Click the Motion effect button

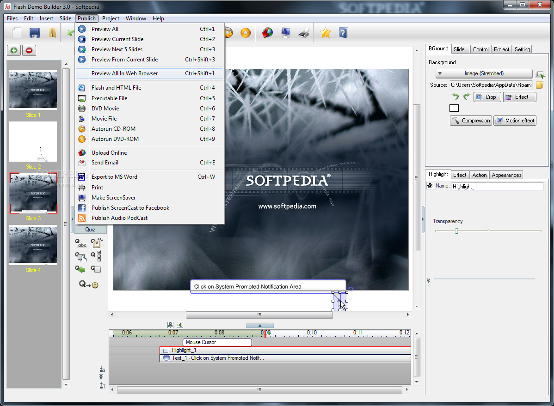[515, 121]
